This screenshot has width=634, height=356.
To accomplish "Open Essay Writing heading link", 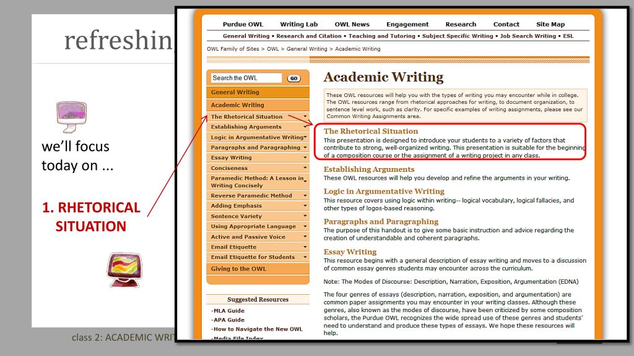I will (x=350, y=252).
